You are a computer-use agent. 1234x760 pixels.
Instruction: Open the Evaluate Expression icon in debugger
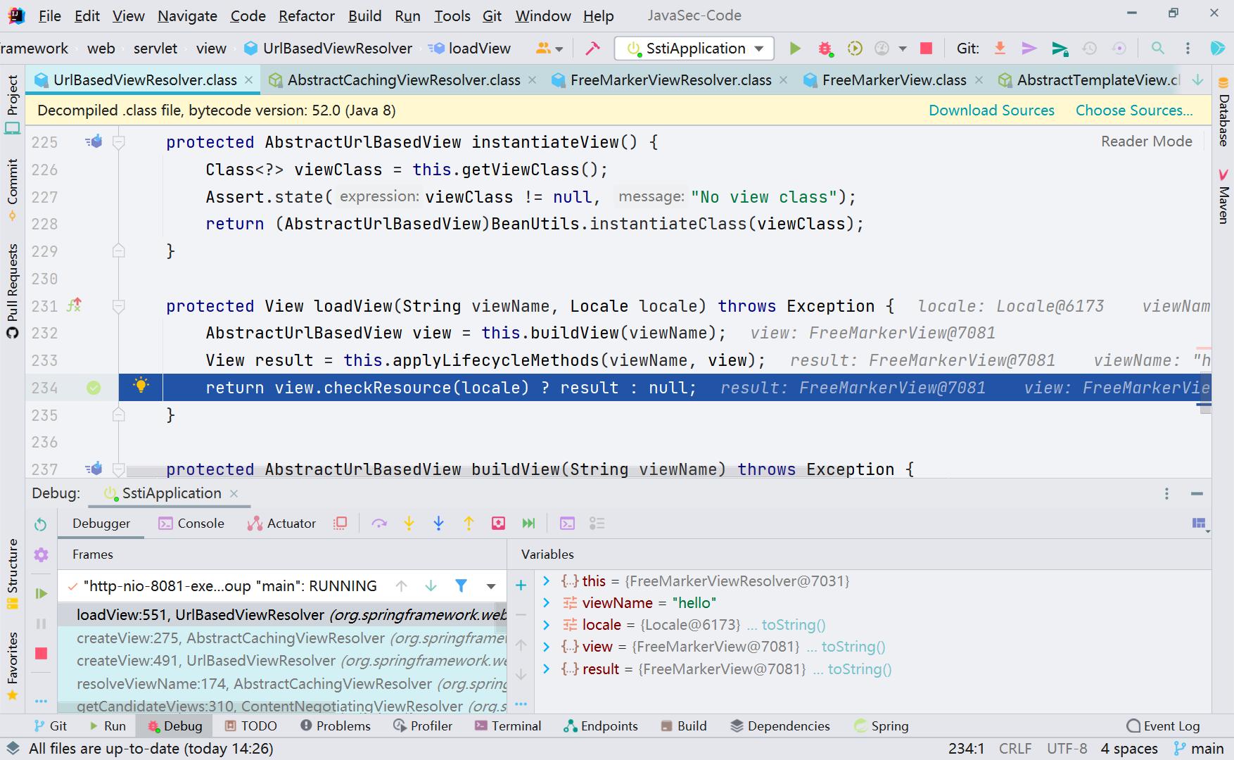tap(567, 523)
